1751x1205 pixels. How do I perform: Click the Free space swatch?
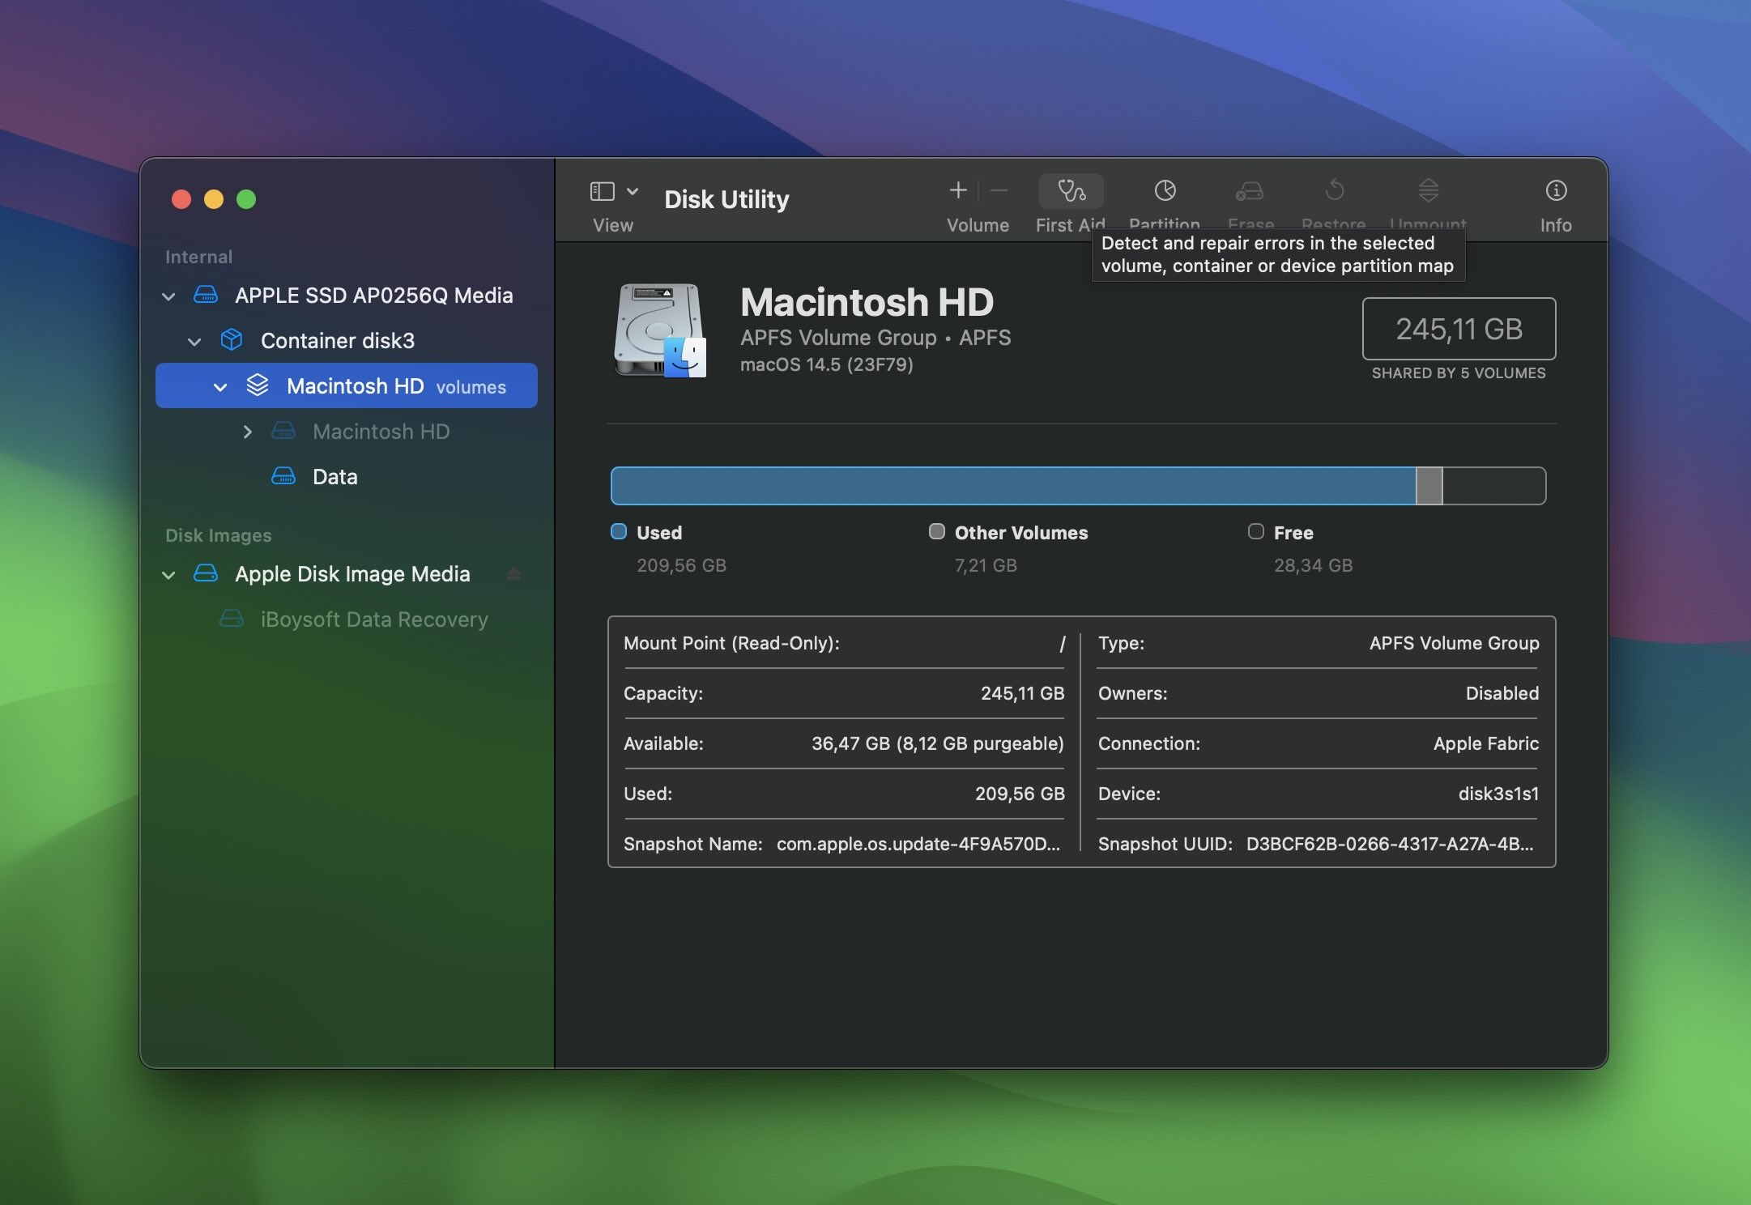(1256, 531)
